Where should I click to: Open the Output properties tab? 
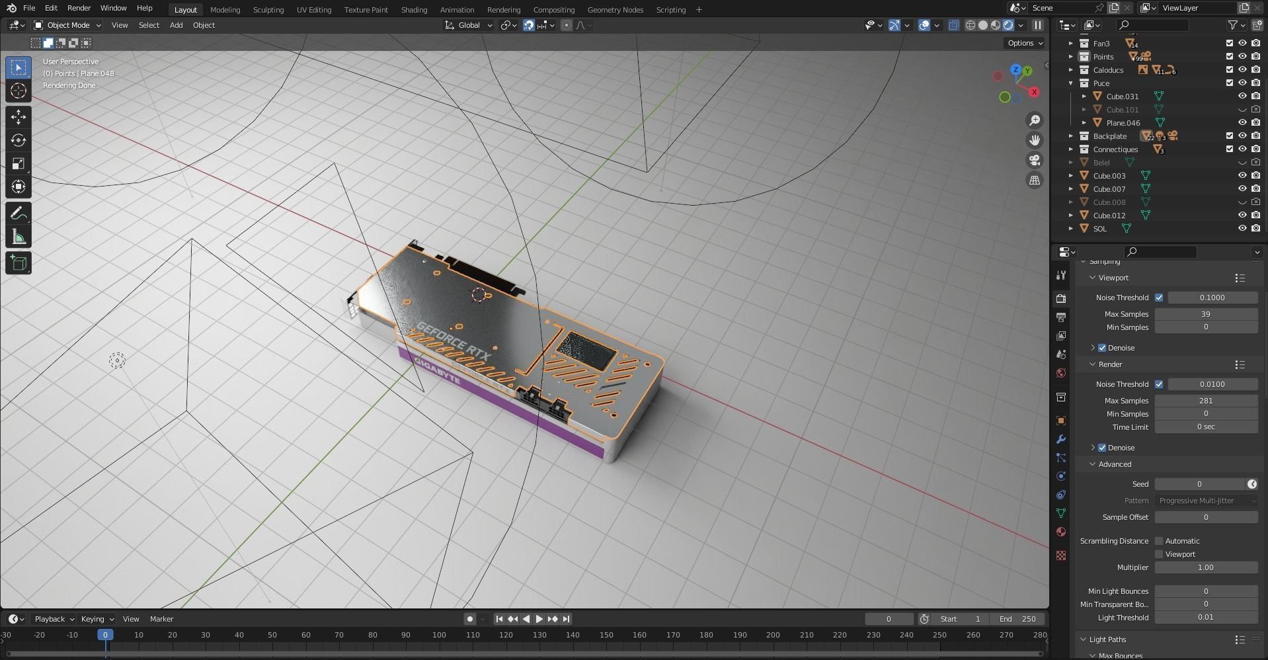click(x=1061, y=317)
